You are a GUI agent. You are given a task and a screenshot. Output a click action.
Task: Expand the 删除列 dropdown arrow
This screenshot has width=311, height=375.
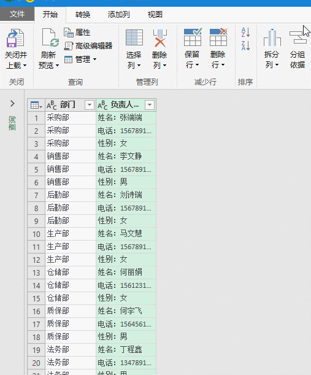[165, 65]
